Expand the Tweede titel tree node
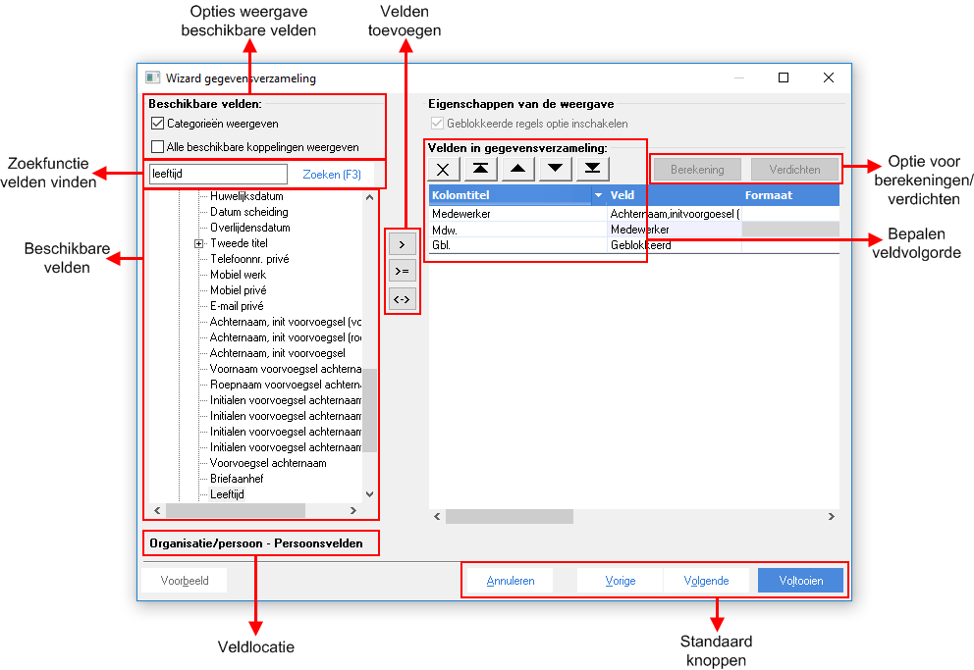974x670 pixels. point(198,244)
